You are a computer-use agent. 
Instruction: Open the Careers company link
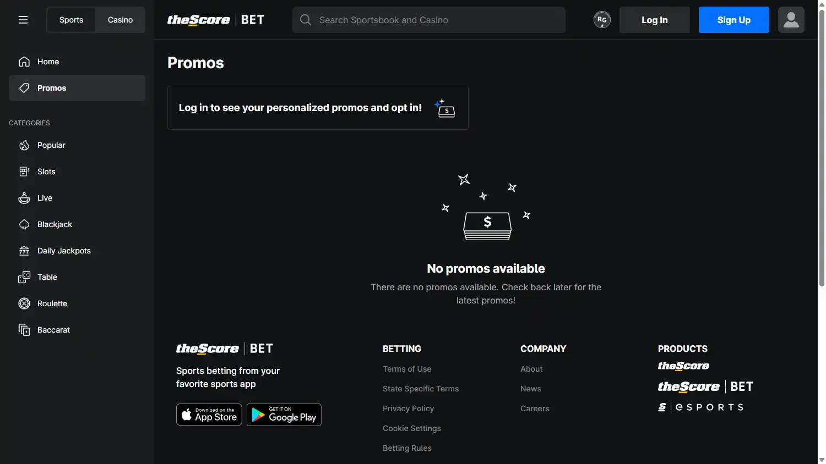click(x=535, y=408)
